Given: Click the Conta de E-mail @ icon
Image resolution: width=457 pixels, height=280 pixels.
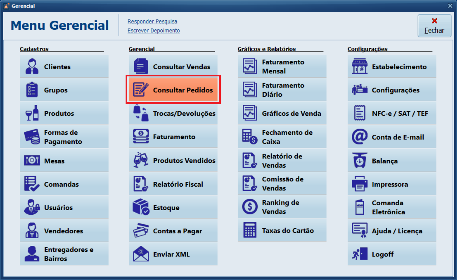Looking at the screenshot, I should point(359,137).
